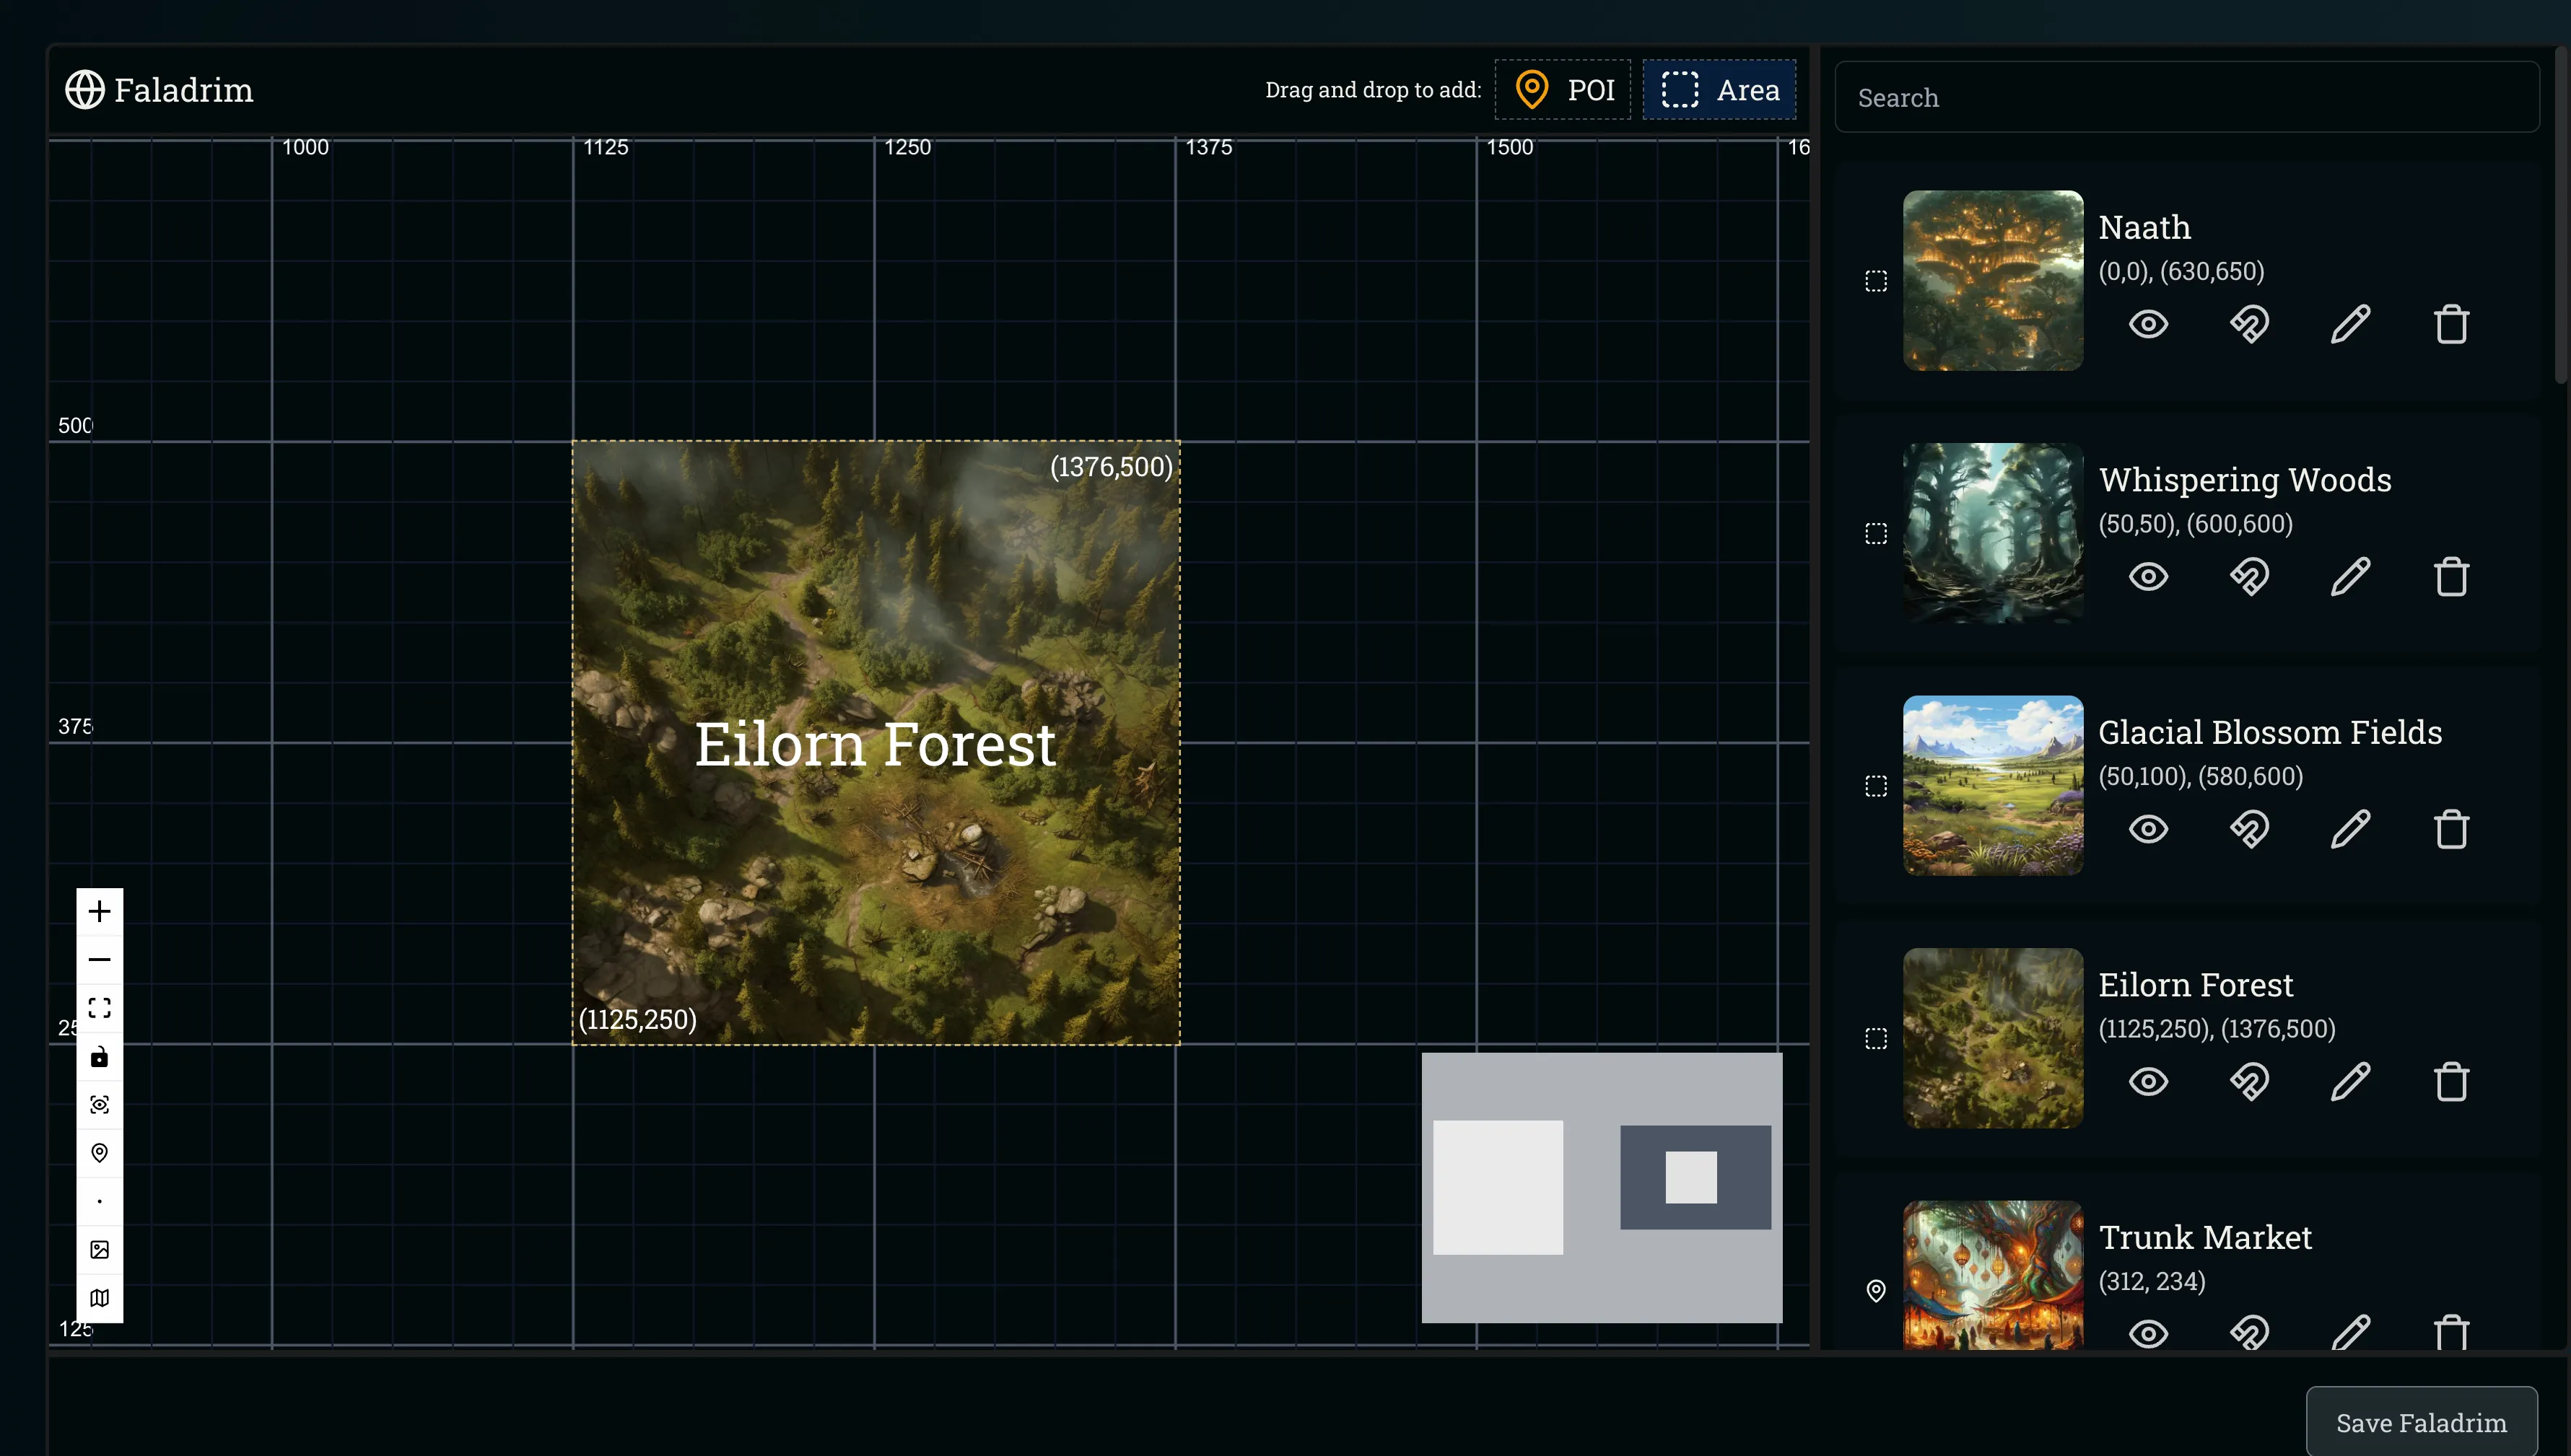Click the Area drag button
The height and width of the screenshot is (1456, 2571).
[1719, 90]
